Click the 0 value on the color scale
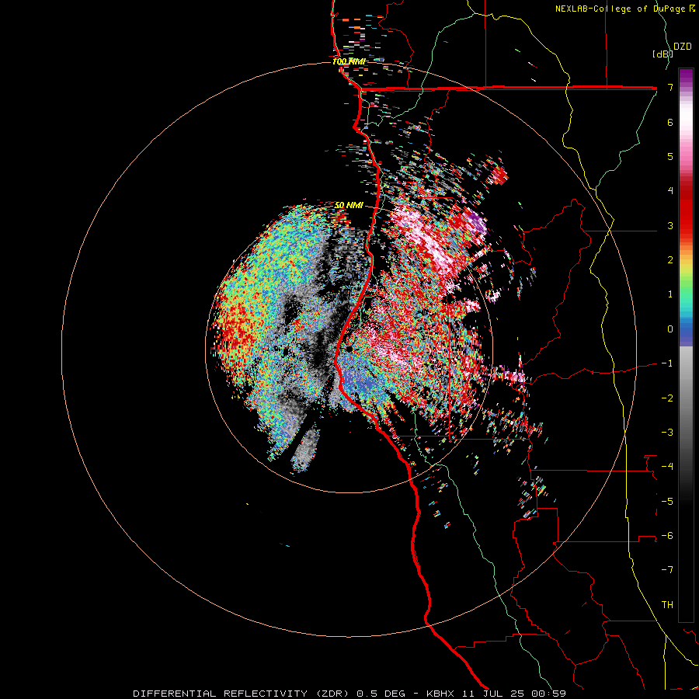Image resolution: width=699 pixels, height=699 pixels. (670, 329)
